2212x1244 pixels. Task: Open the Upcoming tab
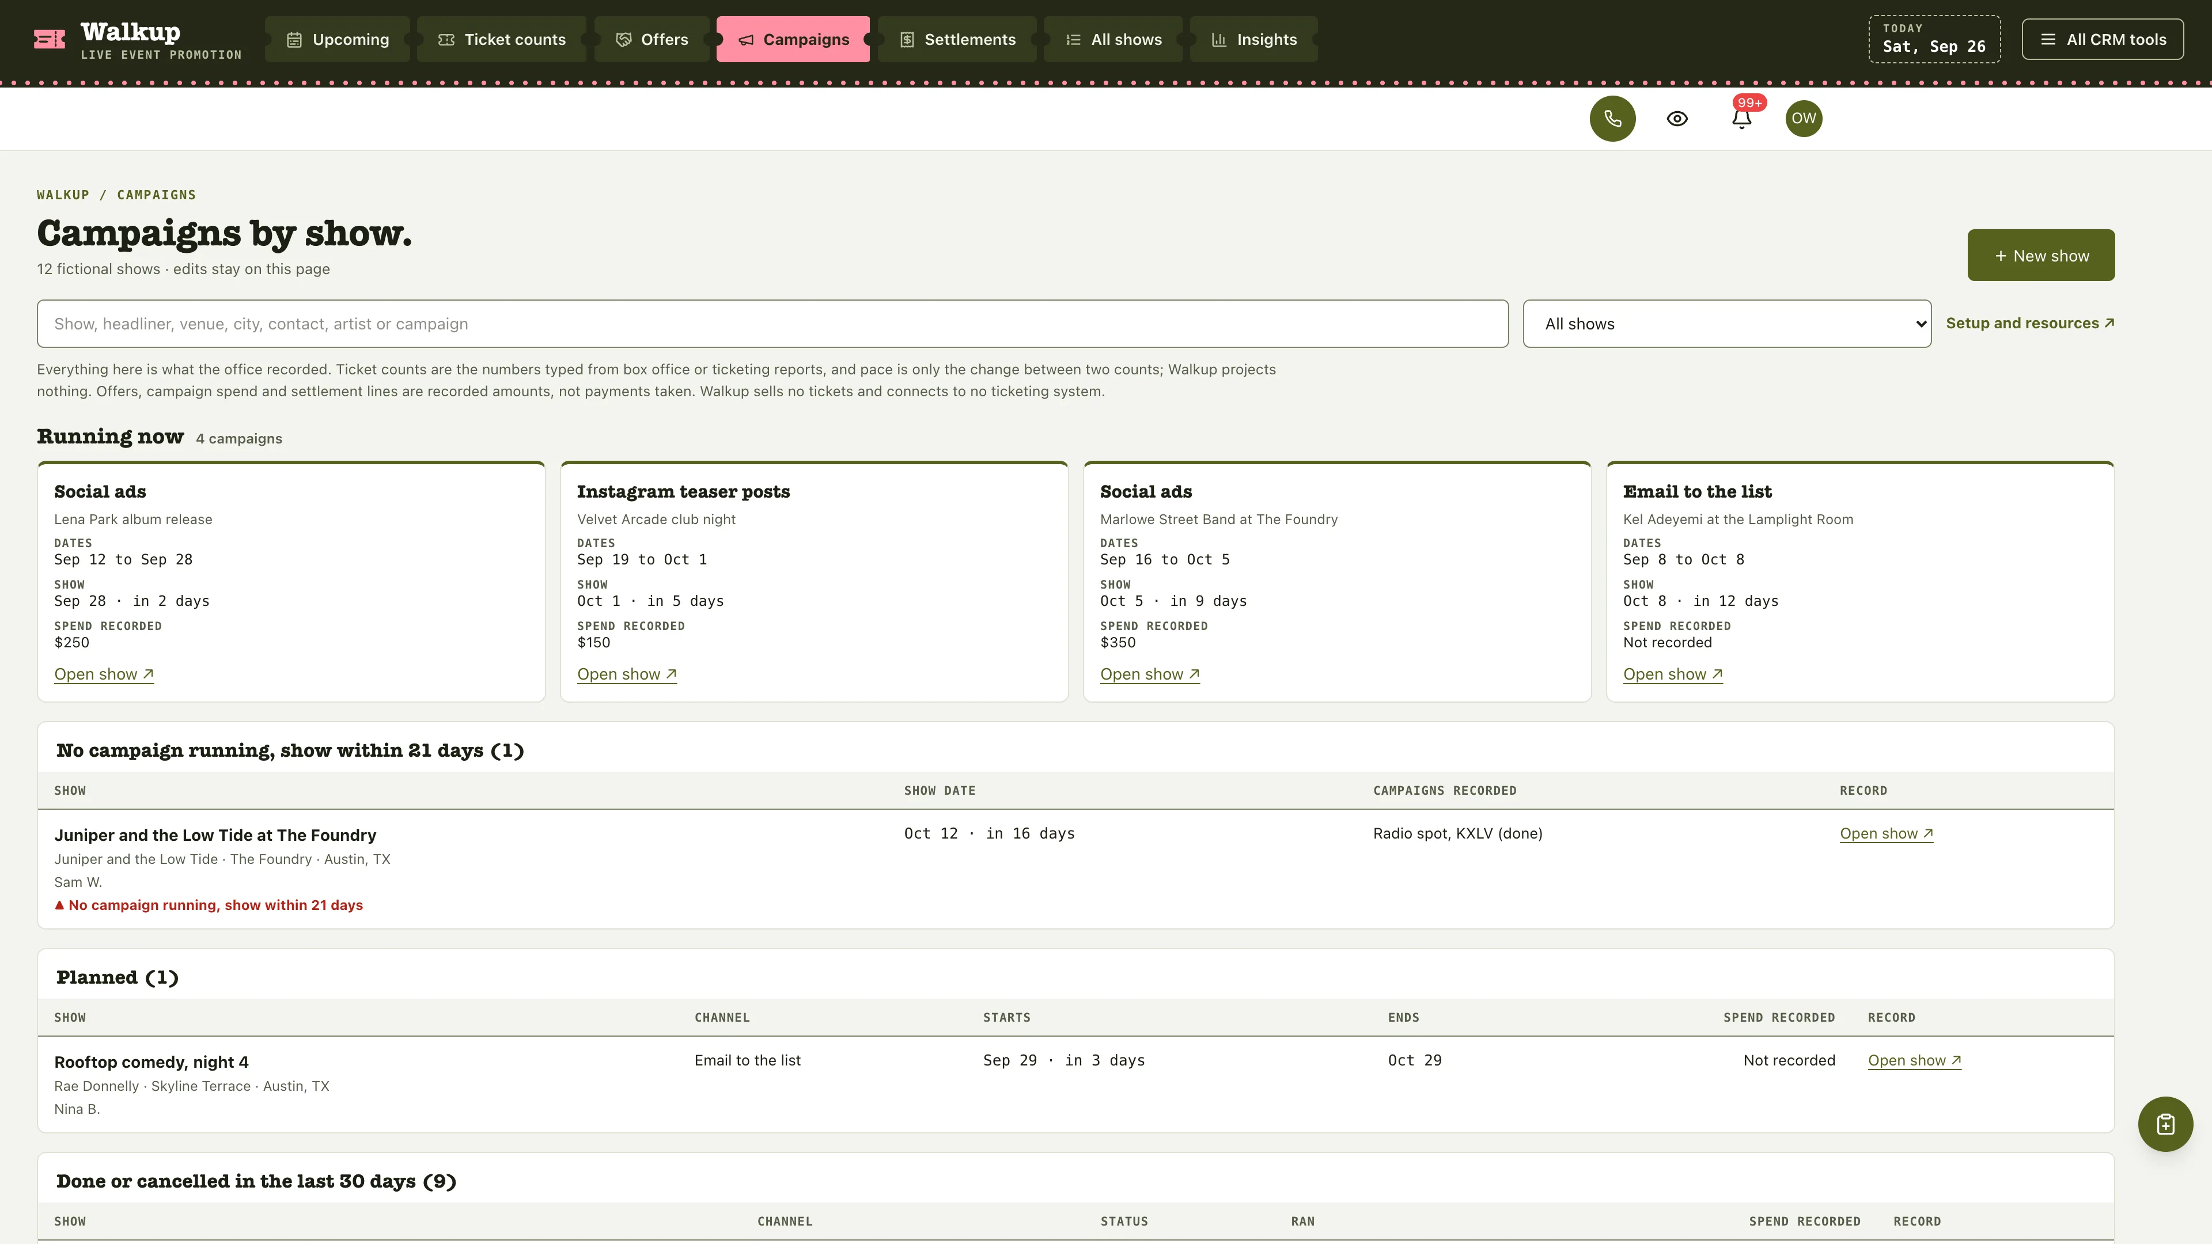[x=338, y=40]
